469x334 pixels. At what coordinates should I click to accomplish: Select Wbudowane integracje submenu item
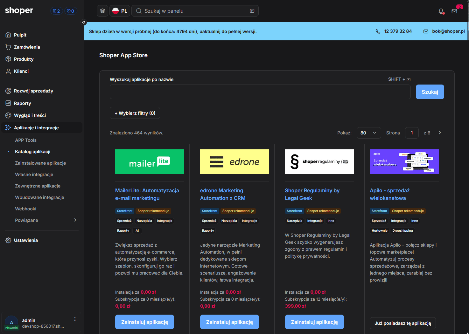tap(39, 197)
